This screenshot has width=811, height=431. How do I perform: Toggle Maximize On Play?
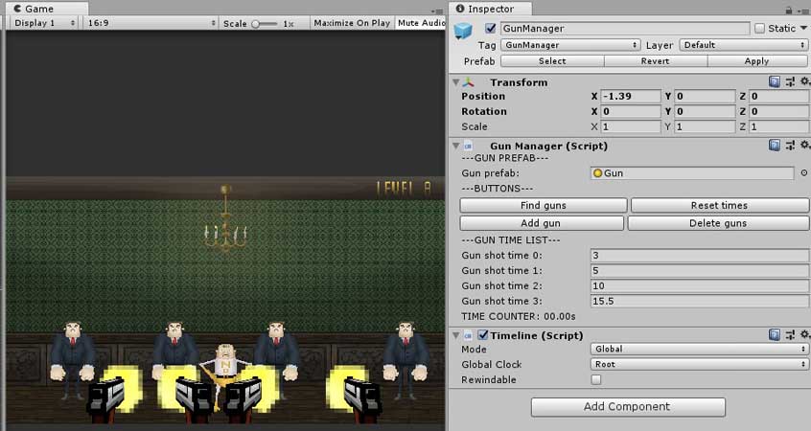coord(352,23)
